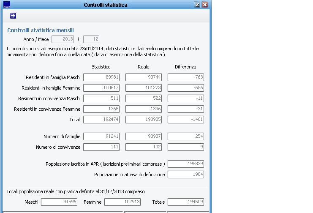Viewport: 313px width, 213px height.
Task: Select Reale value 90744 for famiglia Maschi
Action: (x=144, y=77)
